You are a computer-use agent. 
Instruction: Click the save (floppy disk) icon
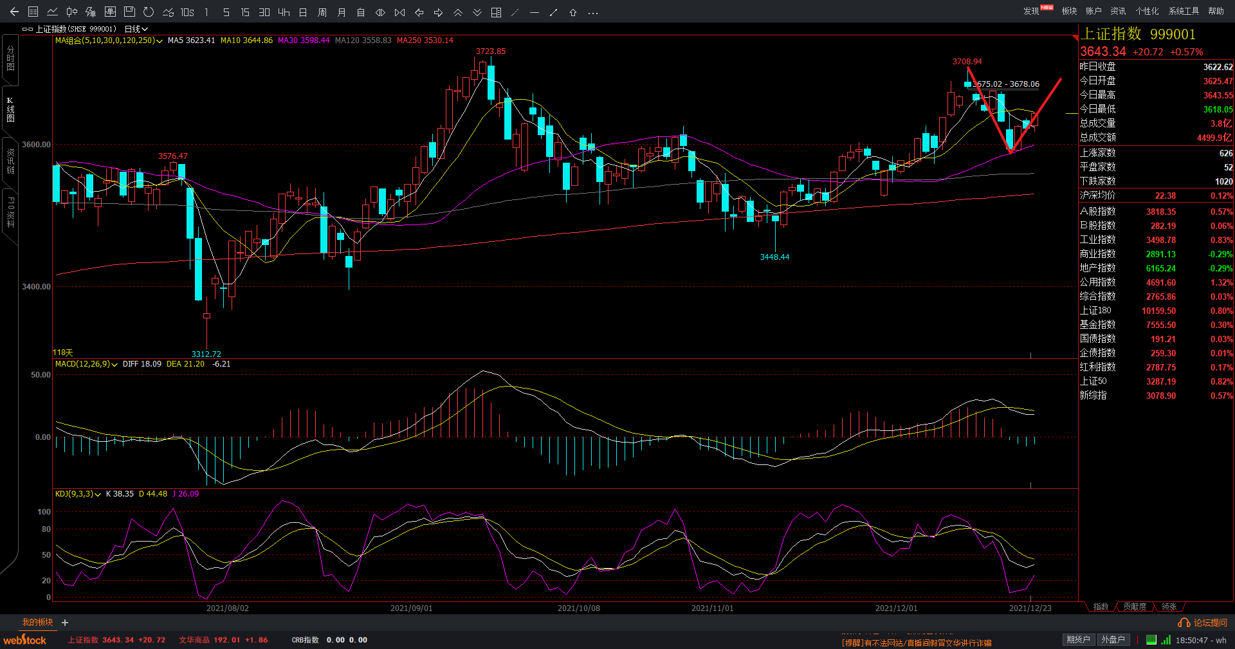tap(129, 12)
